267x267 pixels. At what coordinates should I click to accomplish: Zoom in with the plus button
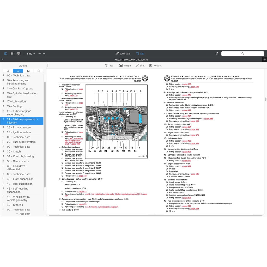point(44,54)
